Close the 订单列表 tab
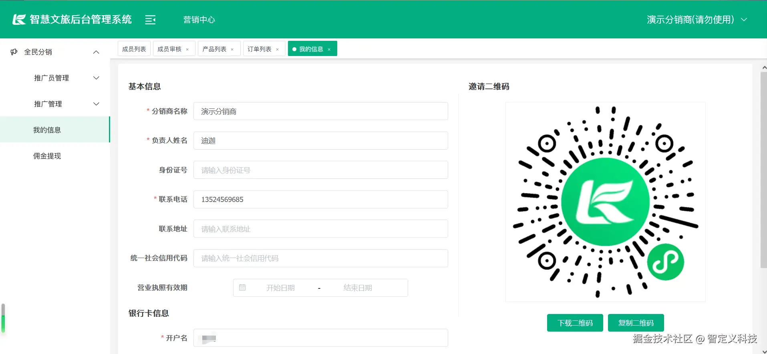The image size is (767, 354). pyautogui.click(x=277, y=50)
